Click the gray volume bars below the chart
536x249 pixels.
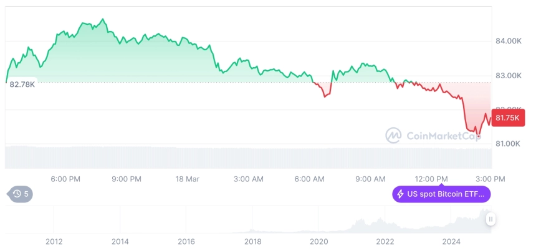click(249, 157)
